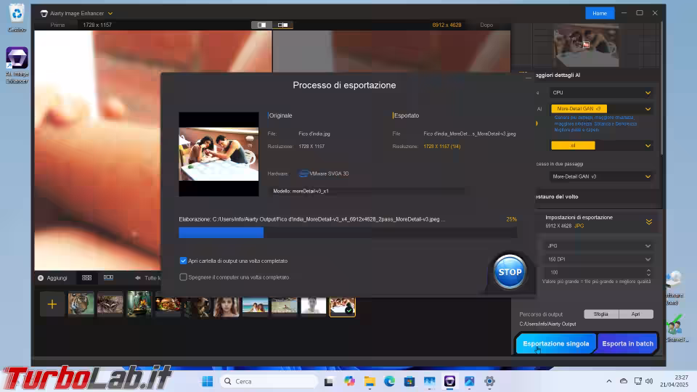Switch to split before/after view icon
This screenshot has width=697, height=392.
coord(261,25)
